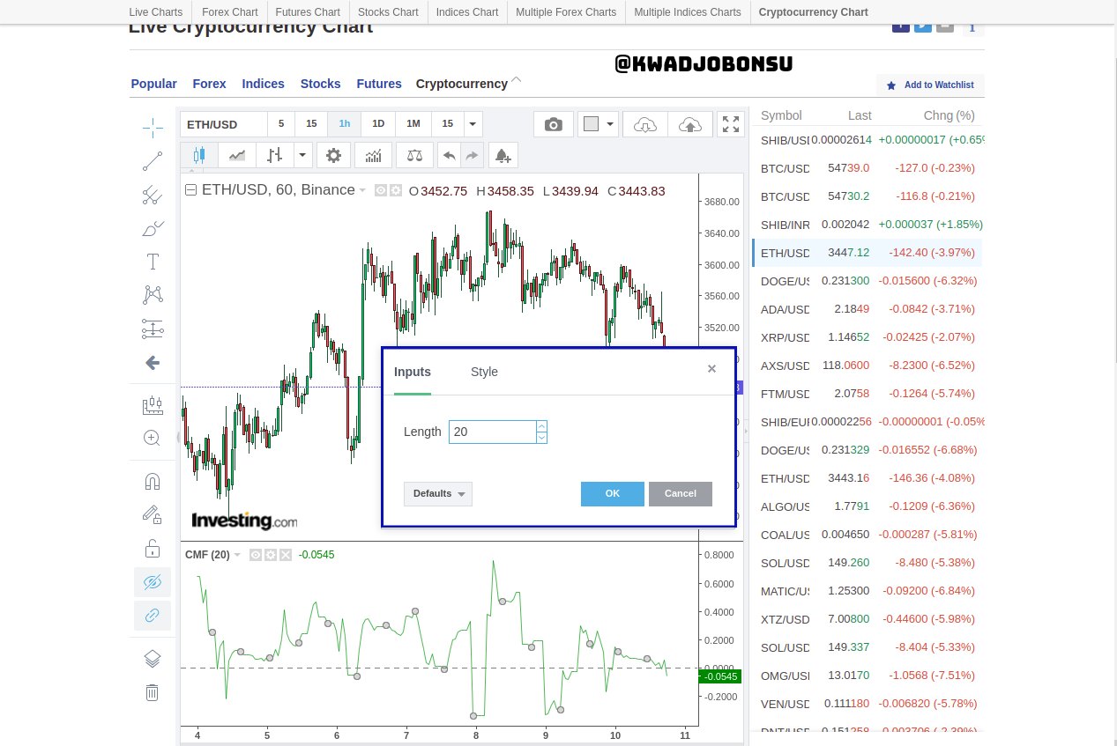Open the CMF (20) legend dropdown arrow
1117x746 pixels.
tap(237, 555)
